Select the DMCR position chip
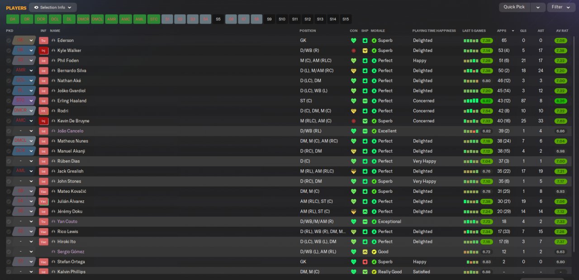Image resolution: width=579 pixels, height=280 pixels. pyautogui.click(x=83, y=19)
